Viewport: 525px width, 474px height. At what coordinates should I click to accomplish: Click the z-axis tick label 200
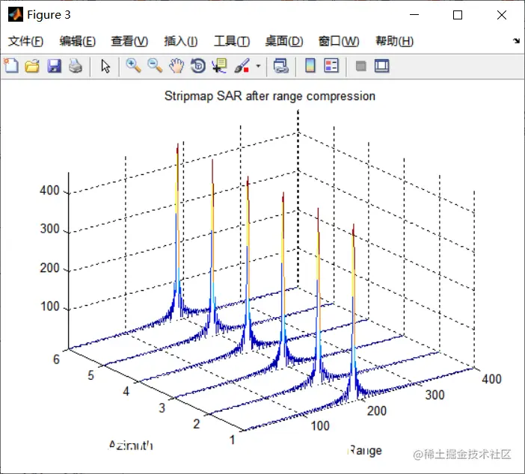[x=49, y=268]
